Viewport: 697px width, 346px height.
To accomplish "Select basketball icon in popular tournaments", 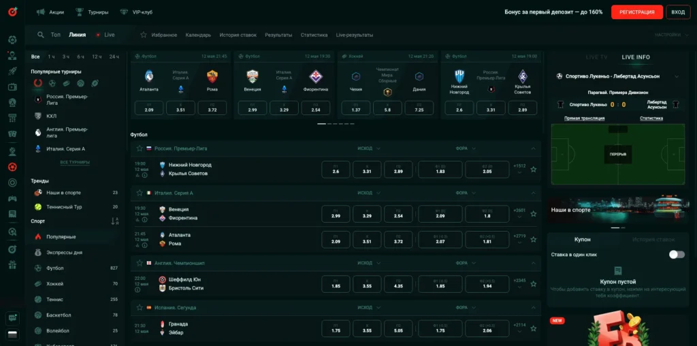I will (80, 83).
